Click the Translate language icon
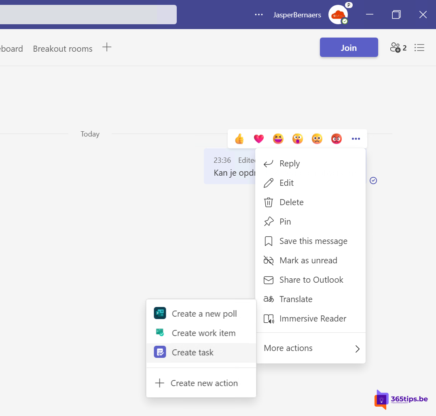This screenshot has height=416, width=436. 268,299
